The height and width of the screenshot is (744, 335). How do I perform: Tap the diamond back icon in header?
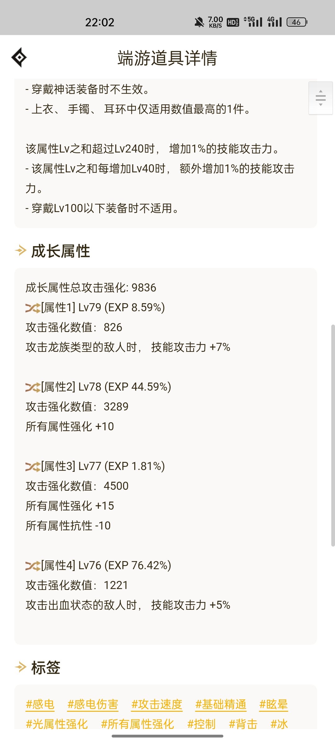19,57
